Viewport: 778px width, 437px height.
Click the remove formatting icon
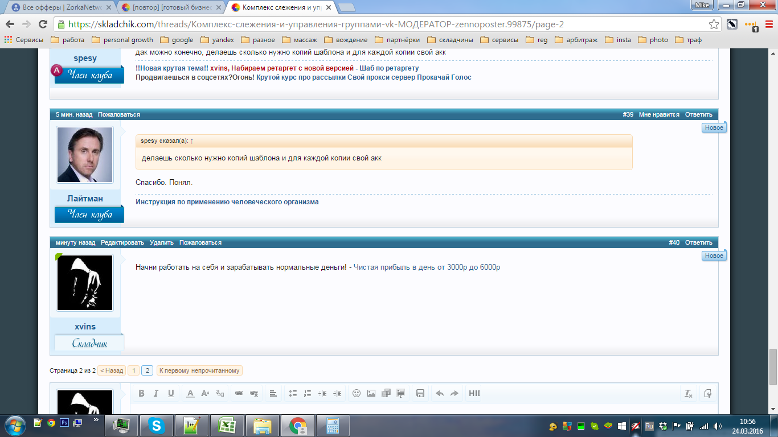point(688,393)
